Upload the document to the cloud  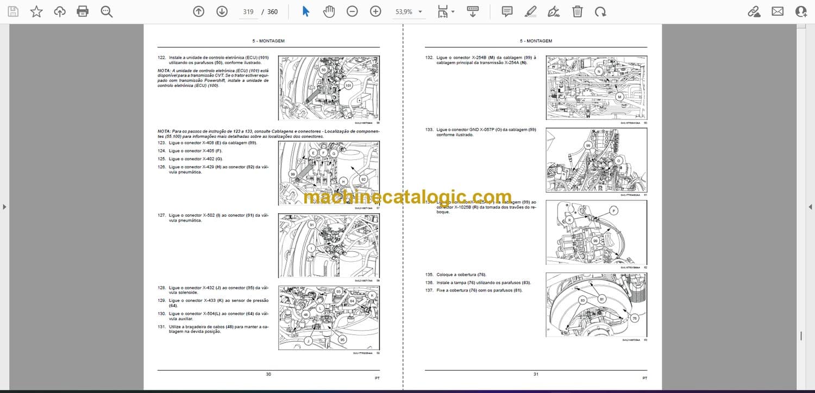[60, 11]
